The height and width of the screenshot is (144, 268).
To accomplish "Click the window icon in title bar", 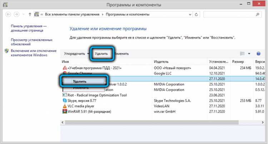I will tap(5, 5).
